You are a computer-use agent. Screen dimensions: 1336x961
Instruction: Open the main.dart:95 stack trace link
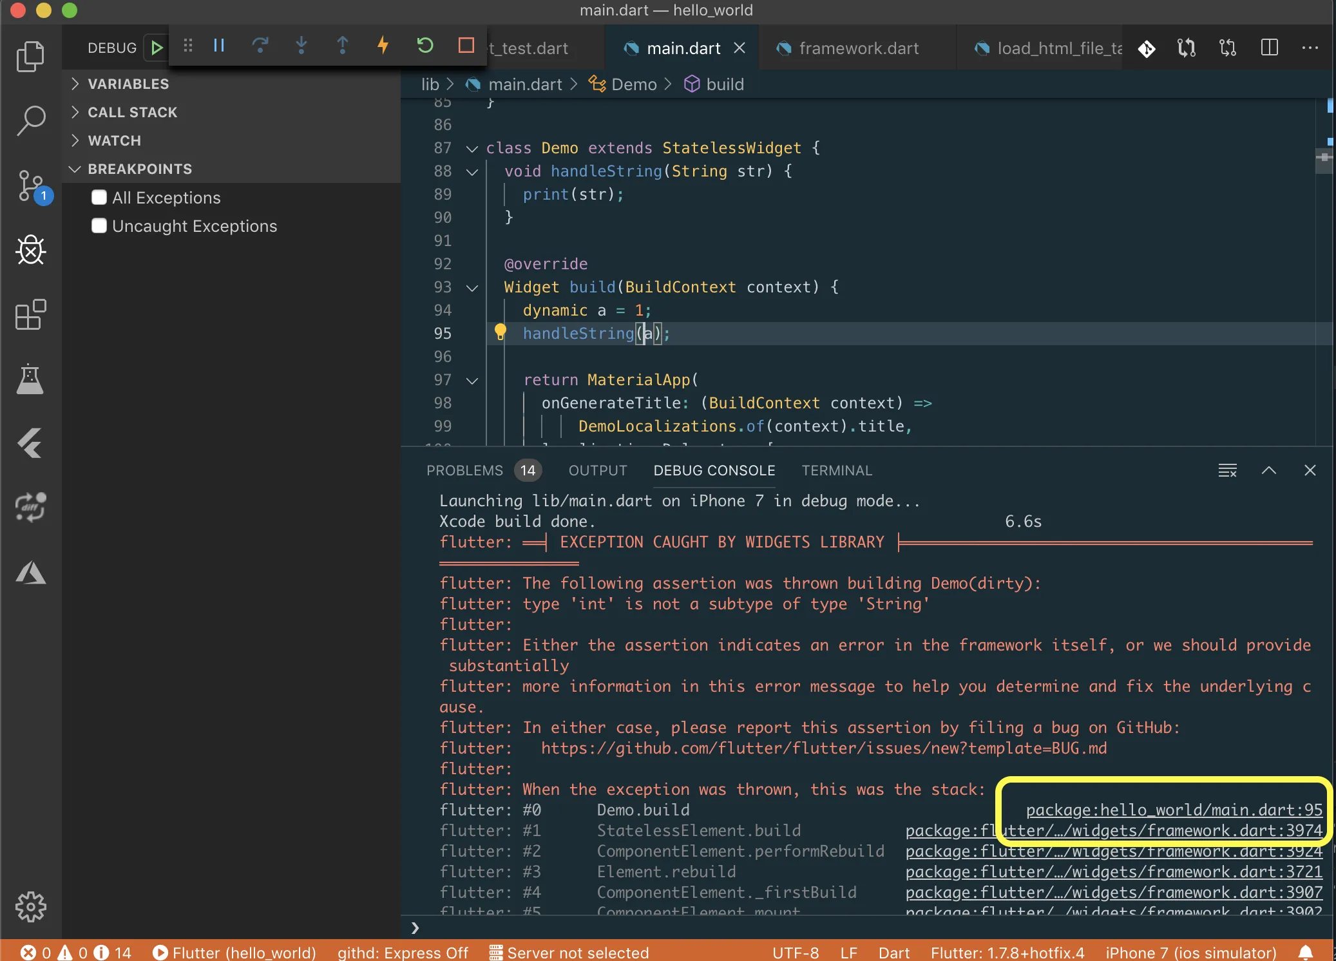click(x=1173, y=810)
